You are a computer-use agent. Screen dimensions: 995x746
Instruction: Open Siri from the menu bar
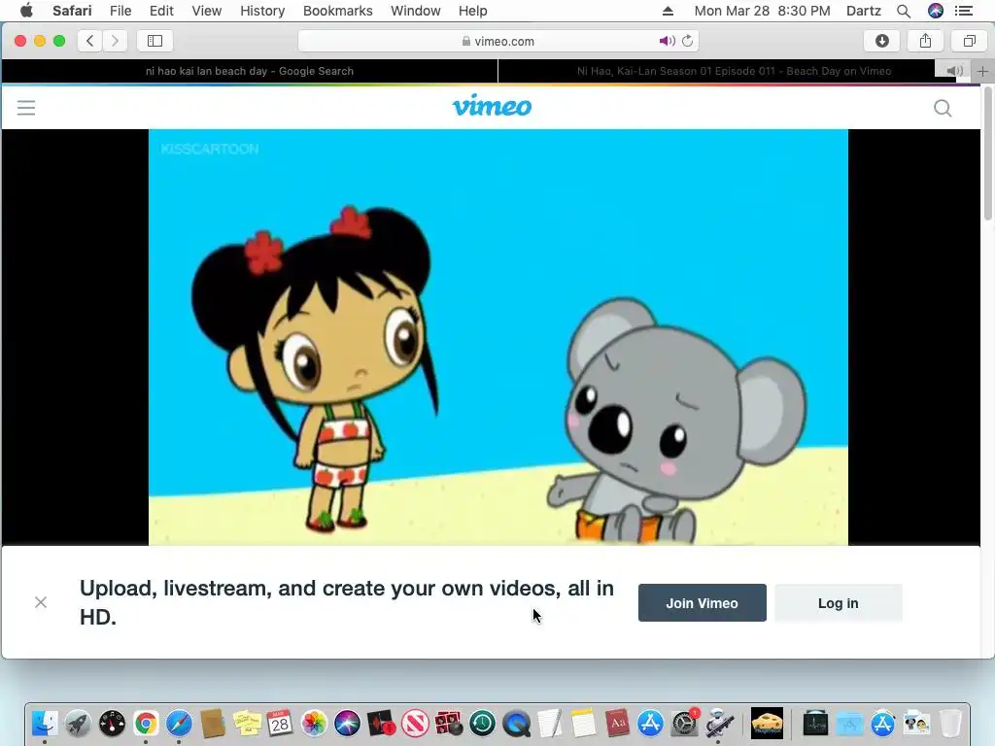936,11
